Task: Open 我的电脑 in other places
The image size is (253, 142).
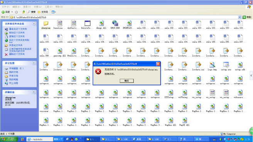Action: coord(13,80)
